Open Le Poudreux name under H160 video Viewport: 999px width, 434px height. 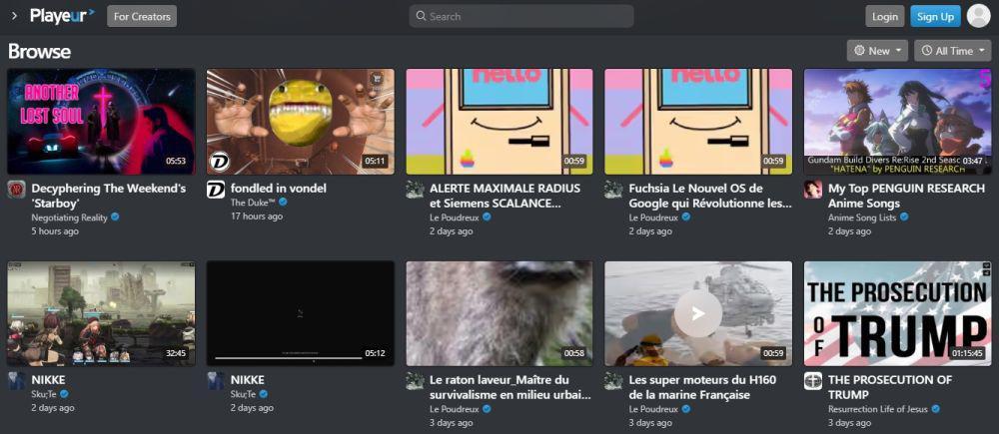[653, 409]
